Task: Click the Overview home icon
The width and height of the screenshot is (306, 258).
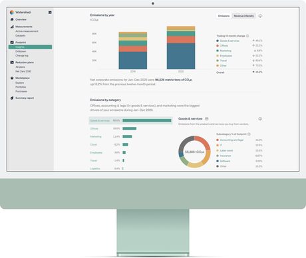Action: pyautogui.click(x=12, y=19)
